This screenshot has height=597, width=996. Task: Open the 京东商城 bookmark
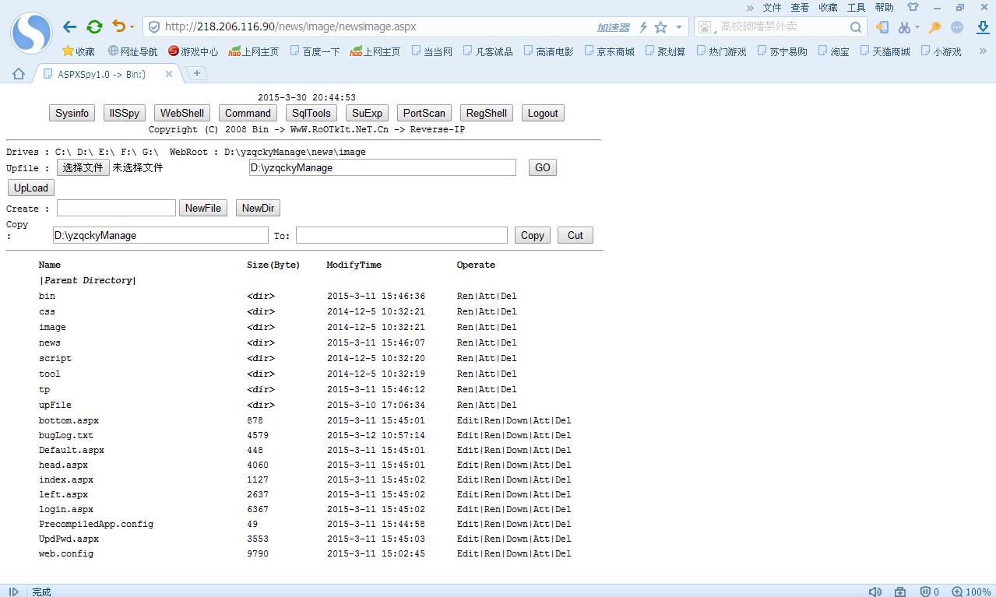[x=609, y=51]
